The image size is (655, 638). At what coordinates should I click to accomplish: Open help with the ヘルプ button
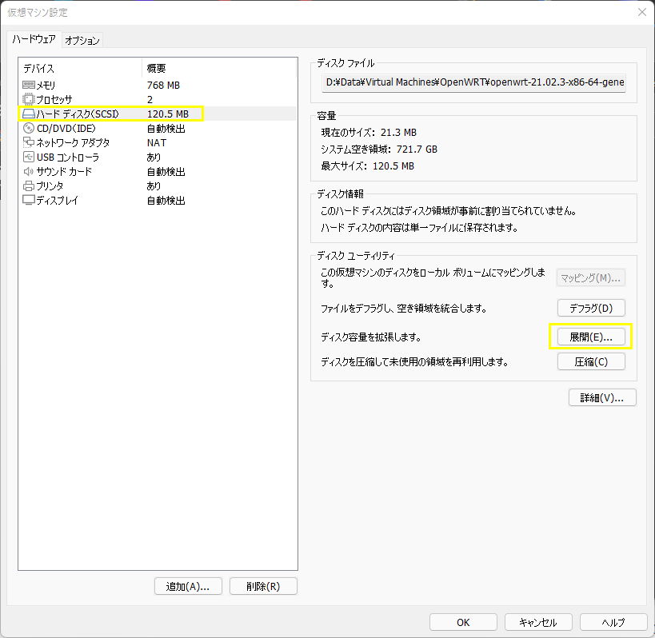click(x=613, y=622)
